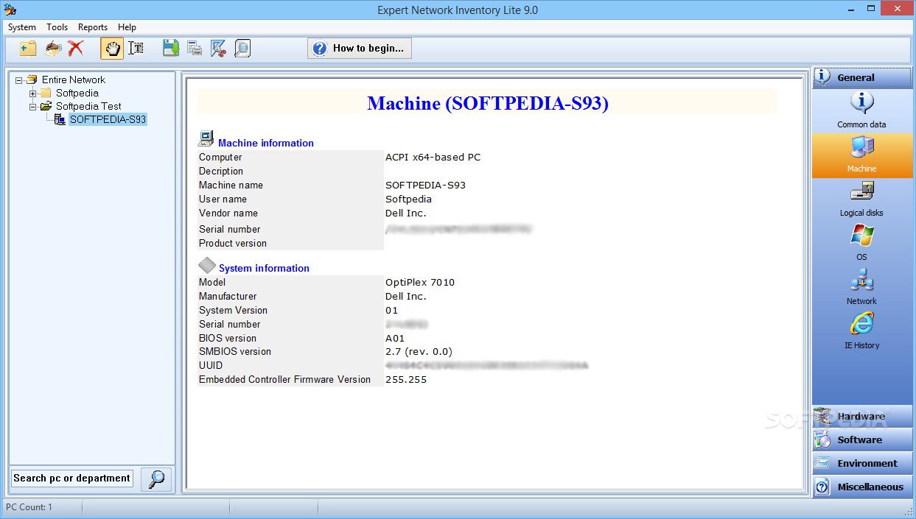
Task: Collapse the Entire Network tree node
Action: click(x=19, y=80)
